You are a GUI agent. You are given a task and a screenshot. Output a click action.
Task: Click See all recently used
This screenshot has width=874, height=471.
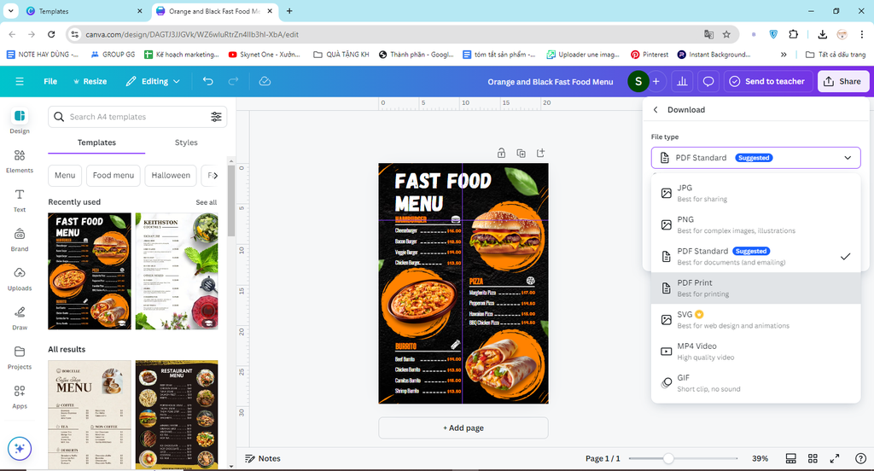click(207, 202)
